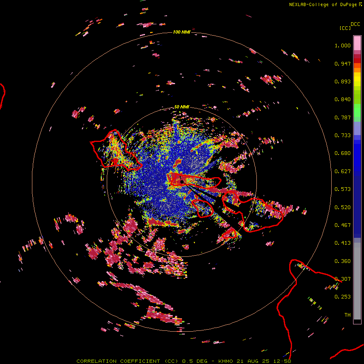The height and width of the screenshot is (364, 364).
Task: Select the 0.573 scale value
Action: pyautogui.click(x=343, y=189)
